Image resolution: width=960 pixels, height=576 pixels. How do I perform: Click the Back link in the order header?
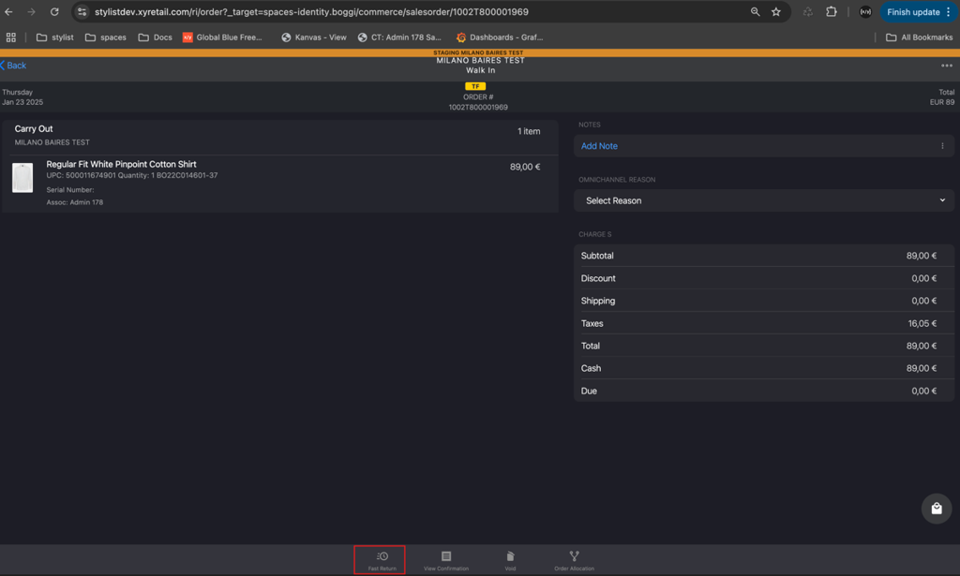pyautogui.click(x=13, y=66)
